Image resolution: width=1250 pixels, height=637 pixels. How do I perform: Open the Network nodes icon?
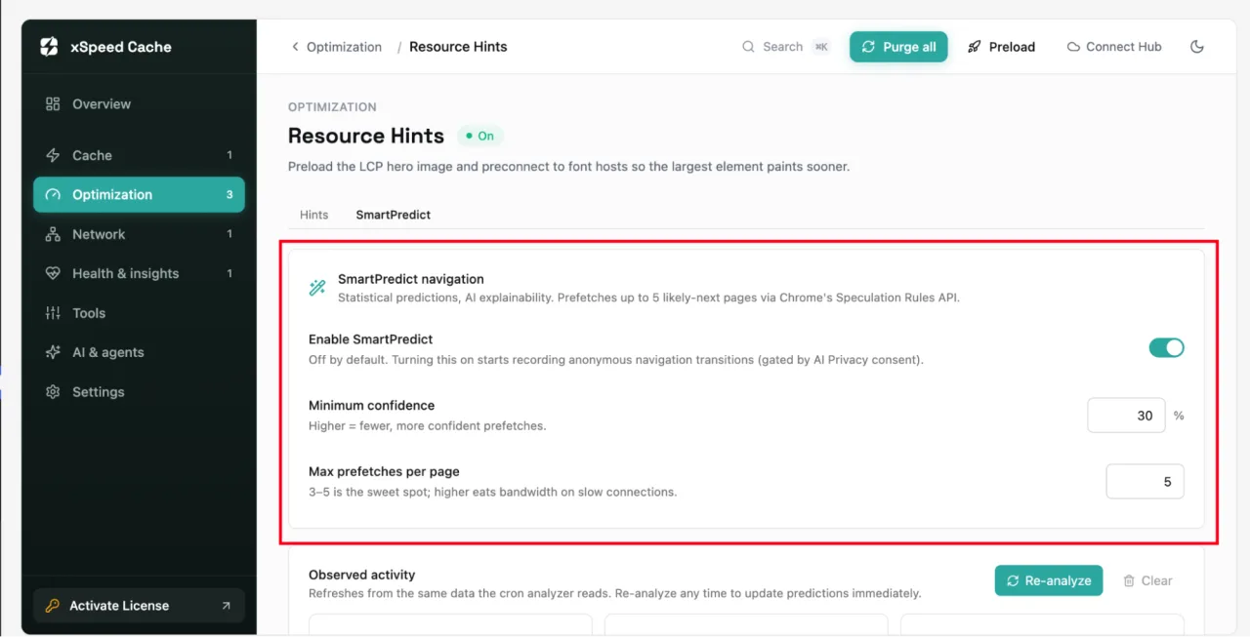click(53, 234)
